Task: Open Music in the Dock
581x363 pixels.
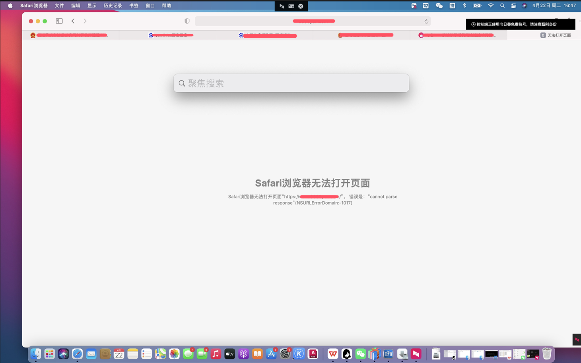Action: (216, 353)
